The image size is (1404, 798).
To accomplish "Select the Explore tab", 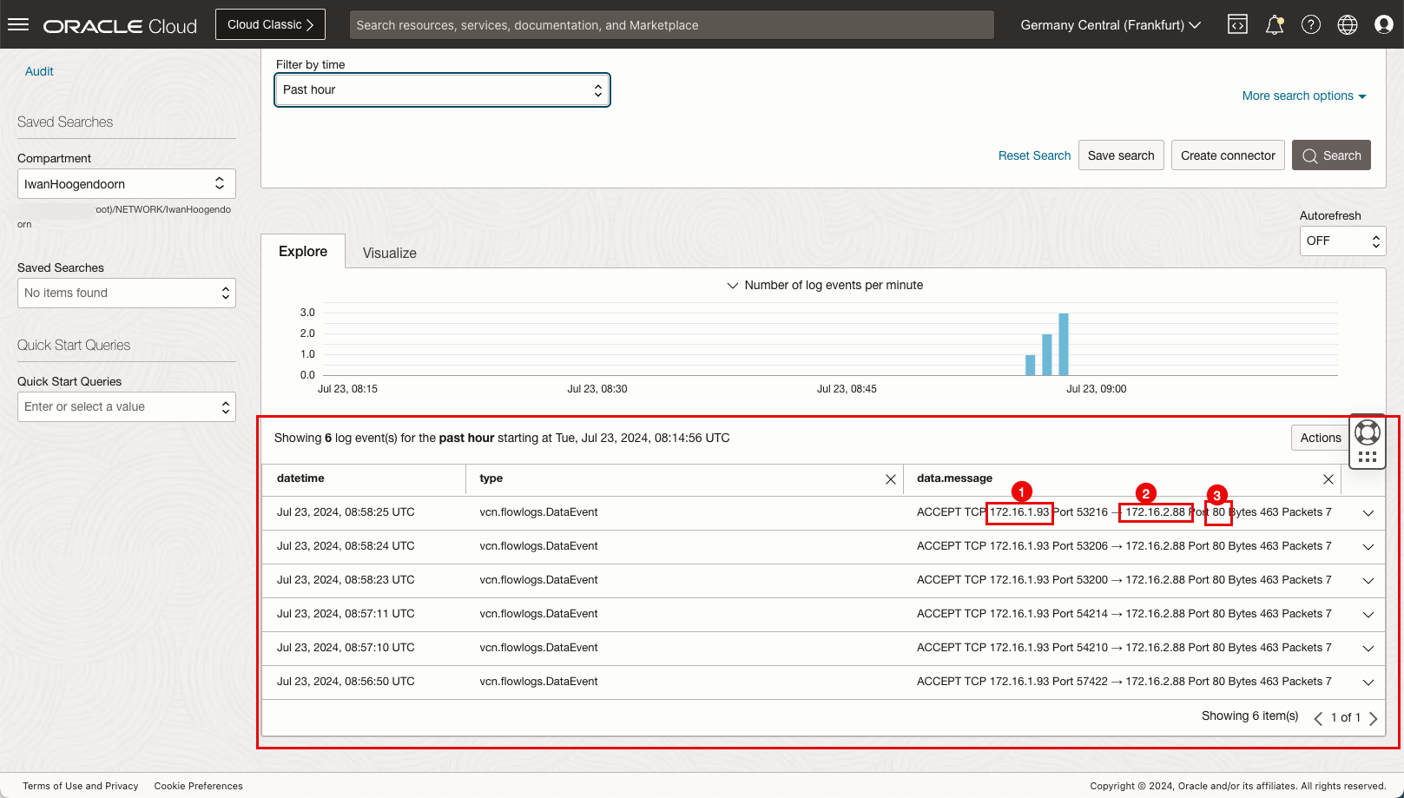I will coord(303,252).
